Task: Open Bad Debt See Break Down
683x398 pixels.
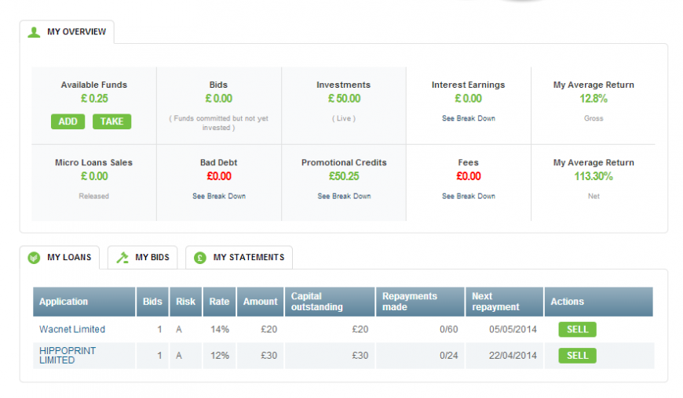Action: click(x=219, y=196)
